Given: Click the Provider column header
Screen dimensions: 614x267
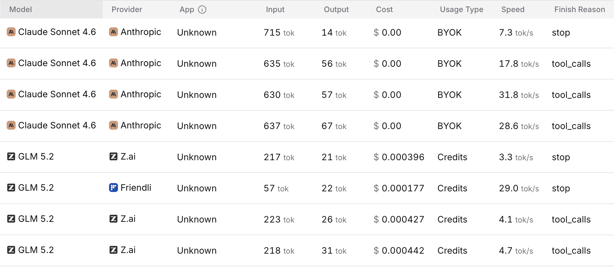Looking at the screenshot, I should (127, 10).
